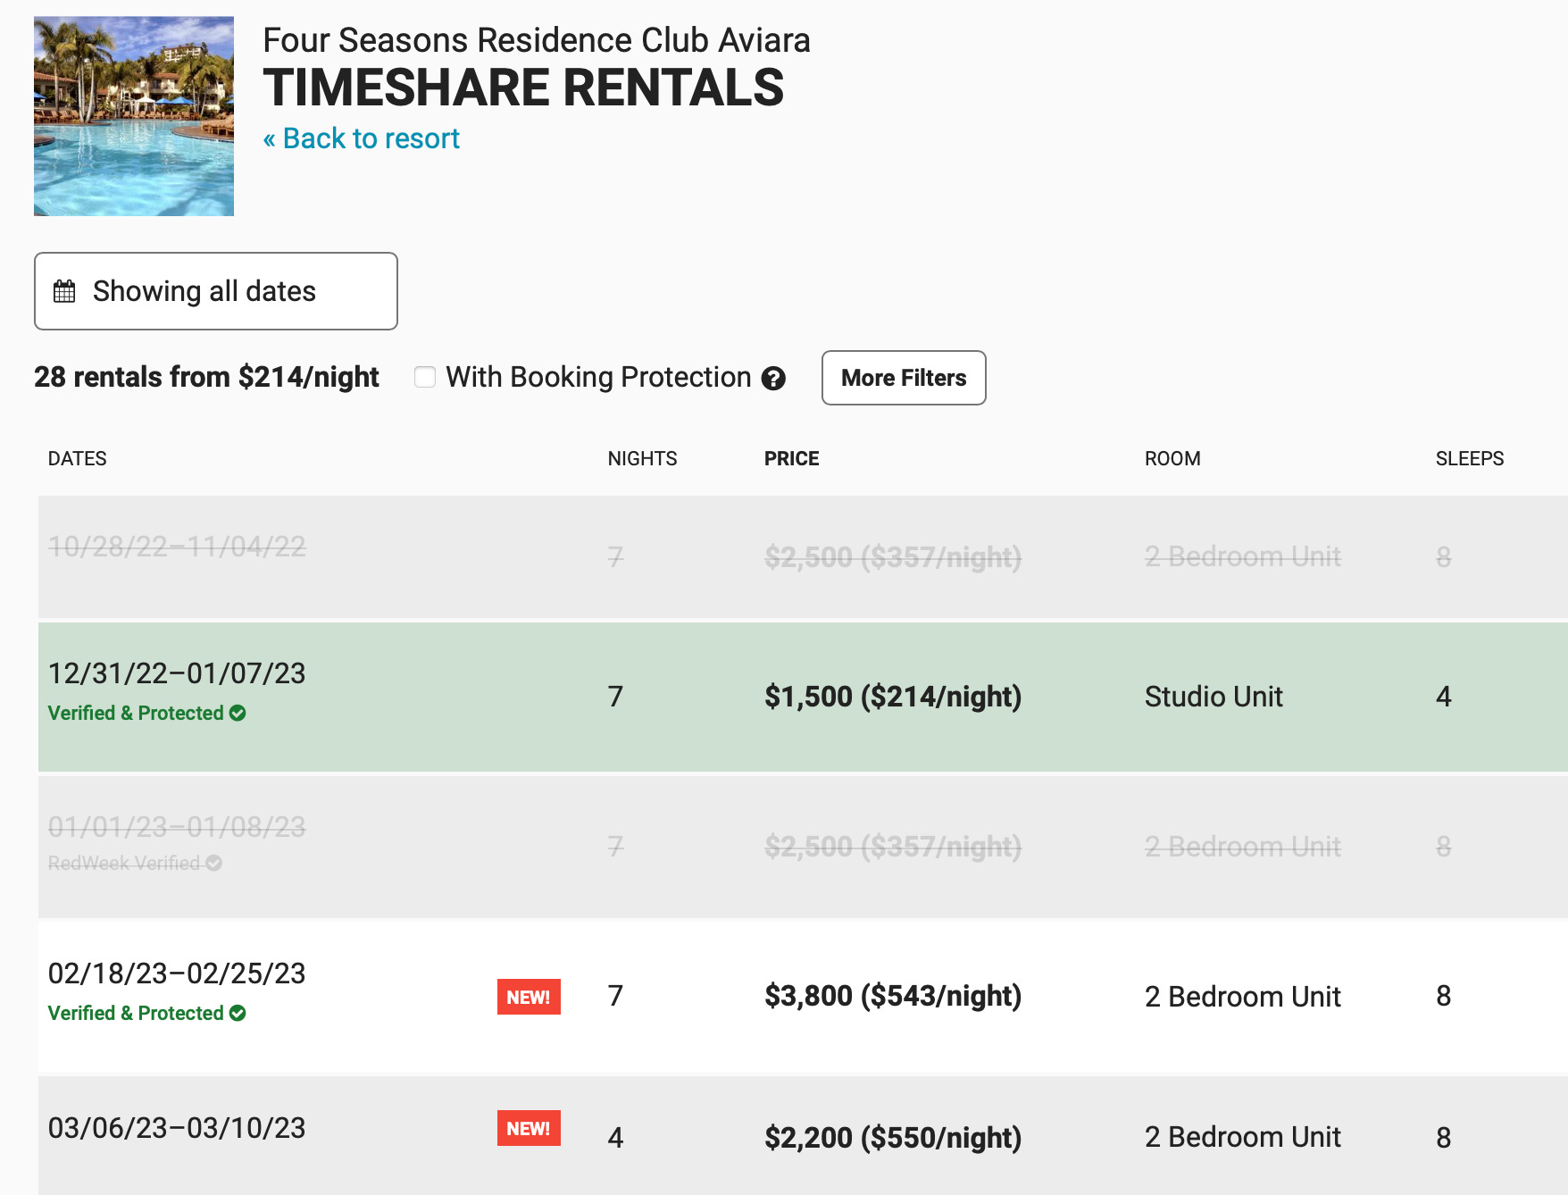Change the date range via the dates dropdown
This screenshot has height=1195, width=1568.
click(215, 290)
